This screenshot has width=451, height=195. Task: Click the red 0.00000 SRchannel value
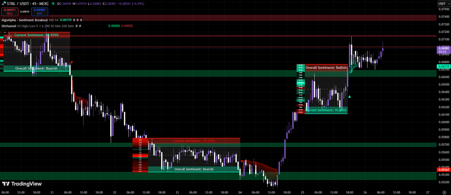(x=127, y=26)
